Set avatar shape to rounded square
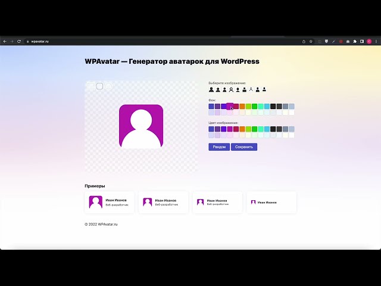Viewport: 381px width, 286px height. (x=99, y=86)
